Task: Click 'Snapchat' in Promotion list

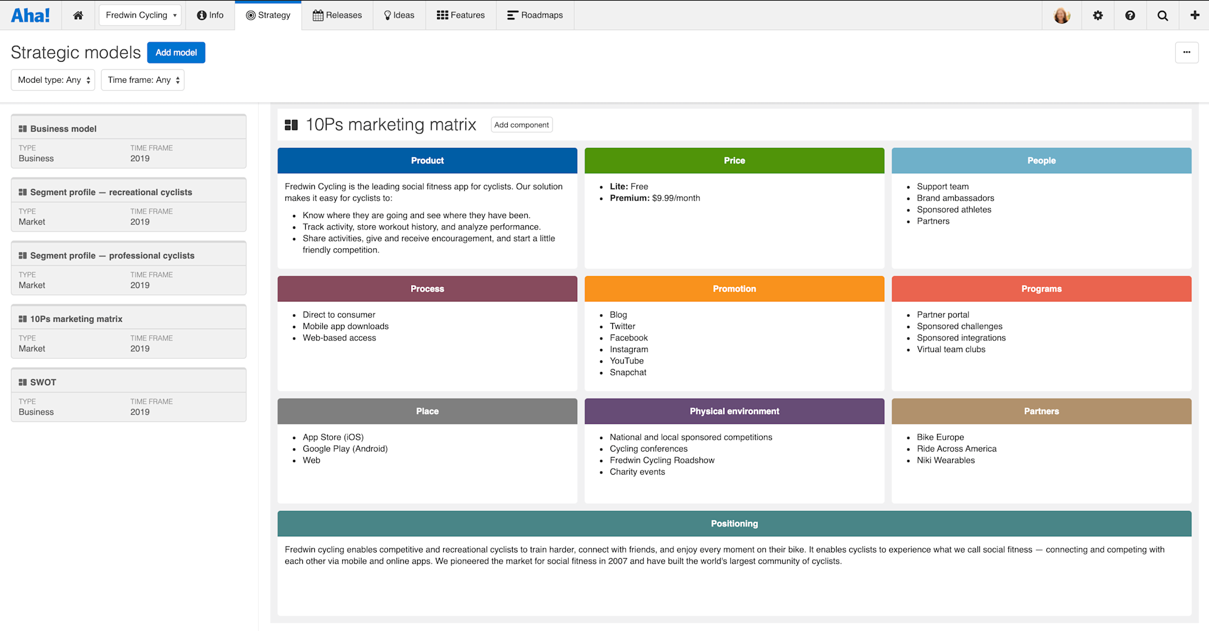Action: tap(628, 373)
